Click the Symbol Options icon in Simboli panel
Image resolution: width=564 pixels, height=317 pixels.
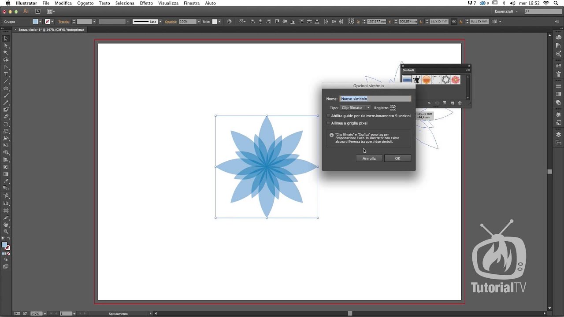(445, 103)
